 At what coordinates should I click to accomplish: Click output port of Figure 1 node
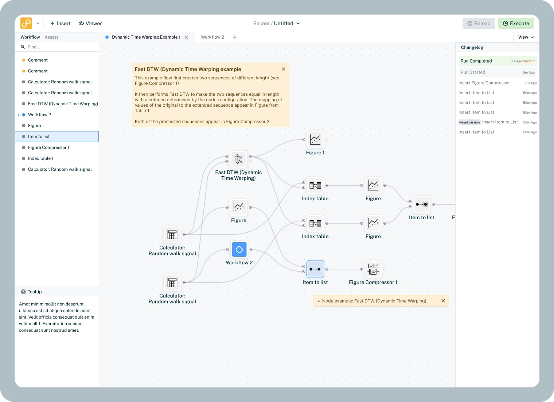327,139
